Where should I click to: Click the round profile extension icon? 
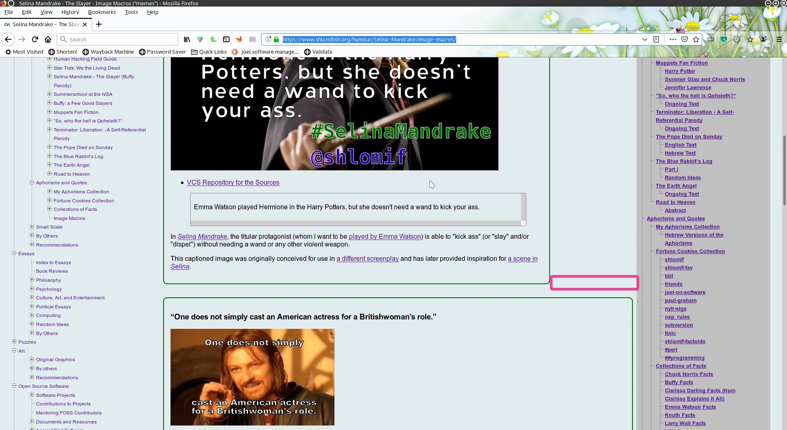(763, 39)
